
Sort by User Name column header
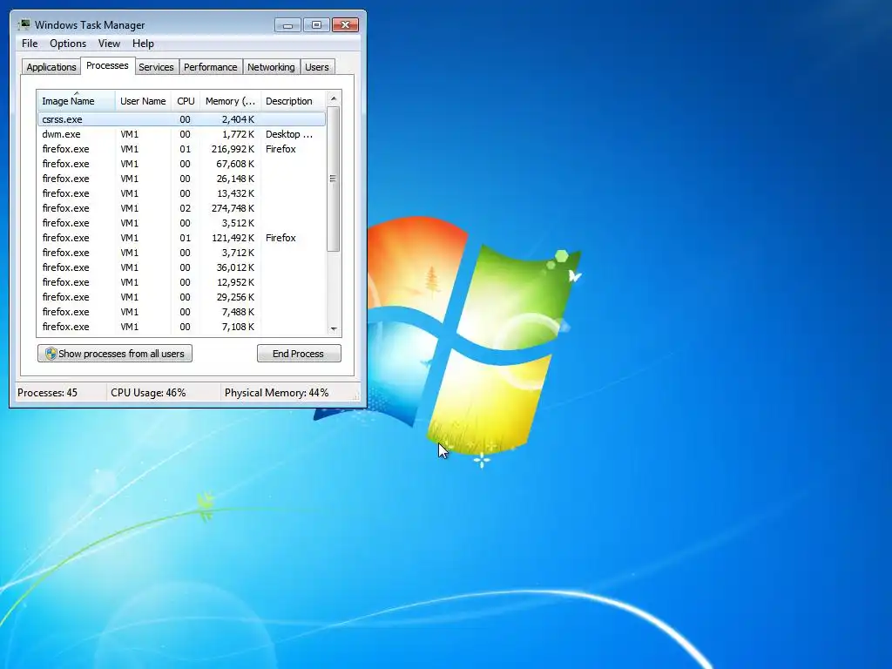[143, 101]
